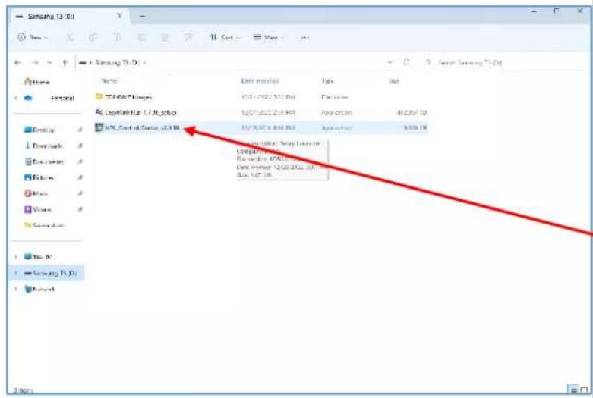Expand the This PC tree node

coord(16,257)
